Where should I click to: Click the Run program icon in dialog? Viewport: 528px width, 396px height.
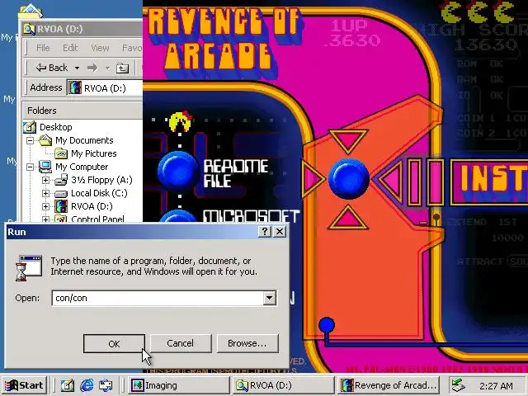30,268
